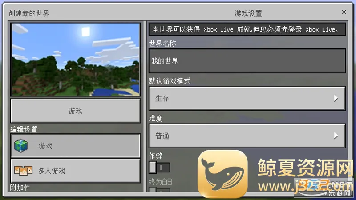Click the Xbox Live achievements notice banner
Screen dimensions: 356x200
pyautogui.click(x=247, y=30)
